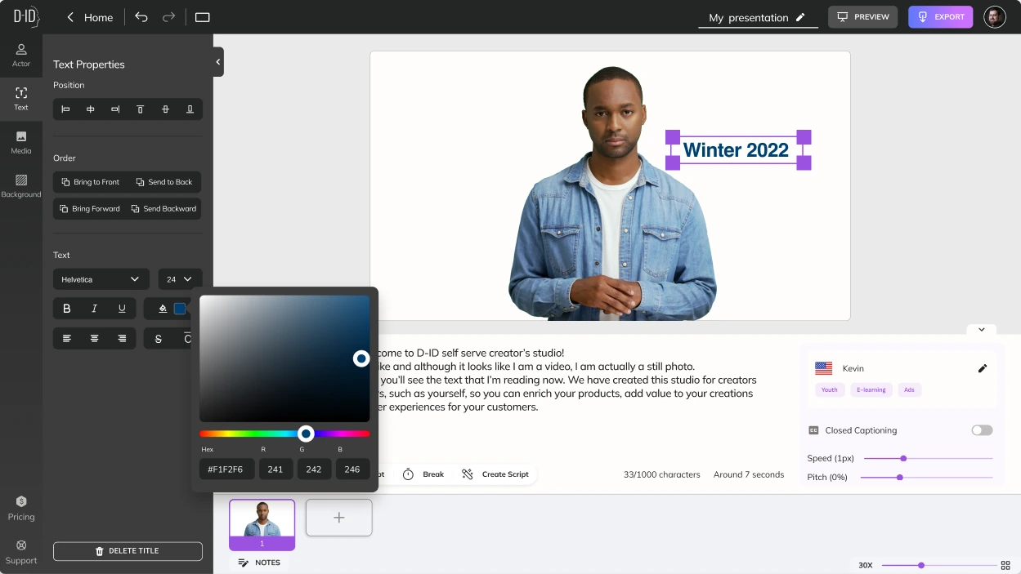Viewport: 1021px width, 574px height.
Task: Click Send Backward
Action: click(x=164, y=209)
